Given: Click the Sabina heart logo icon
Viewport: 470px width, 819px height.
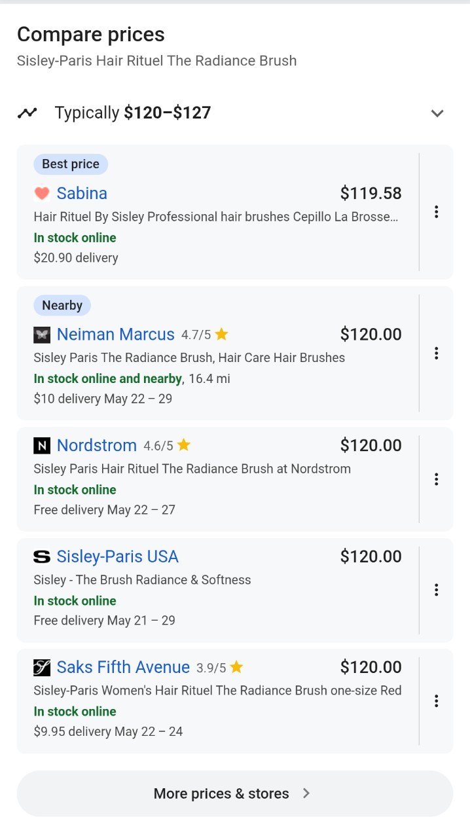Looking at the screenshot, I should point(42,193).
